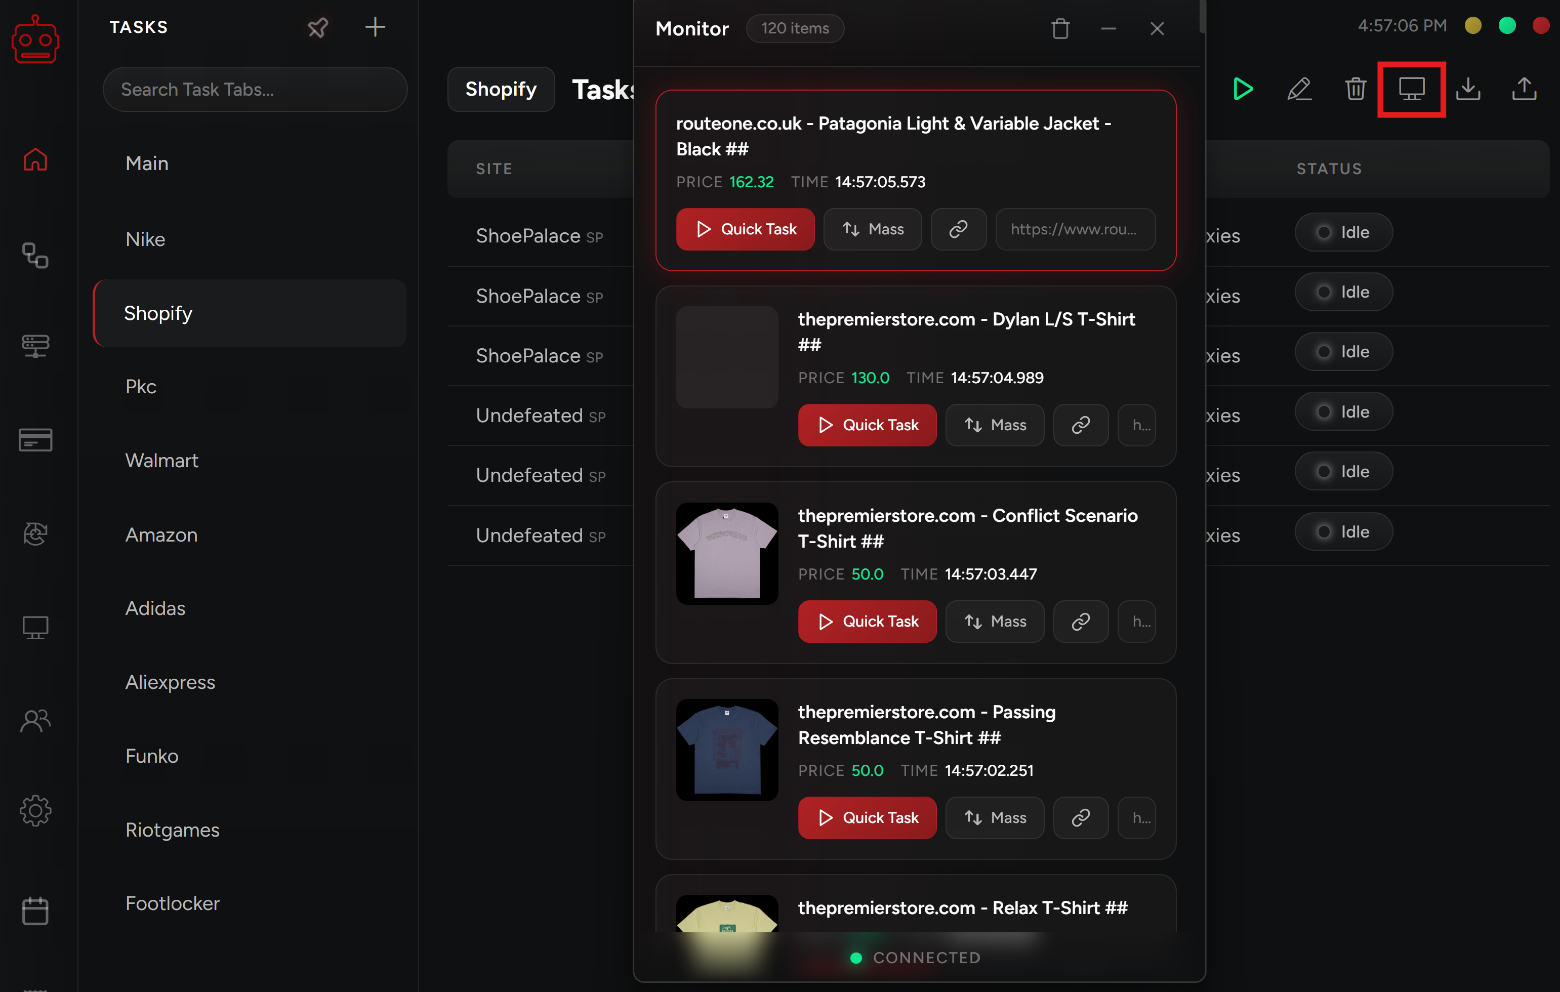
Task: Click Mass for the Conflict Scenario T-Shirt
Action: (x=995, y=622)
